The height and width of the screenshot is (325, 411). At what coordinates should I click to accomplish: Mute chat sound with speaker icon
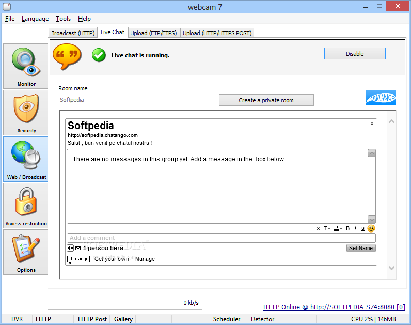70,248
